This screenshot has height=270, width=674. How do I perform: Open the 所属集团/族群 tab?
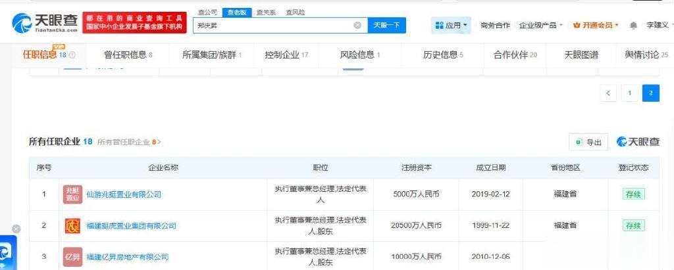tap(212, 55)
